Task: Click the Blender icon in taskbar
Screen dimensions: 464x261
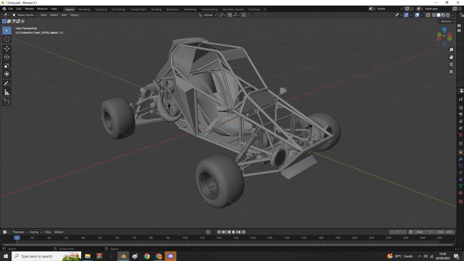Action: coord(123,256)
